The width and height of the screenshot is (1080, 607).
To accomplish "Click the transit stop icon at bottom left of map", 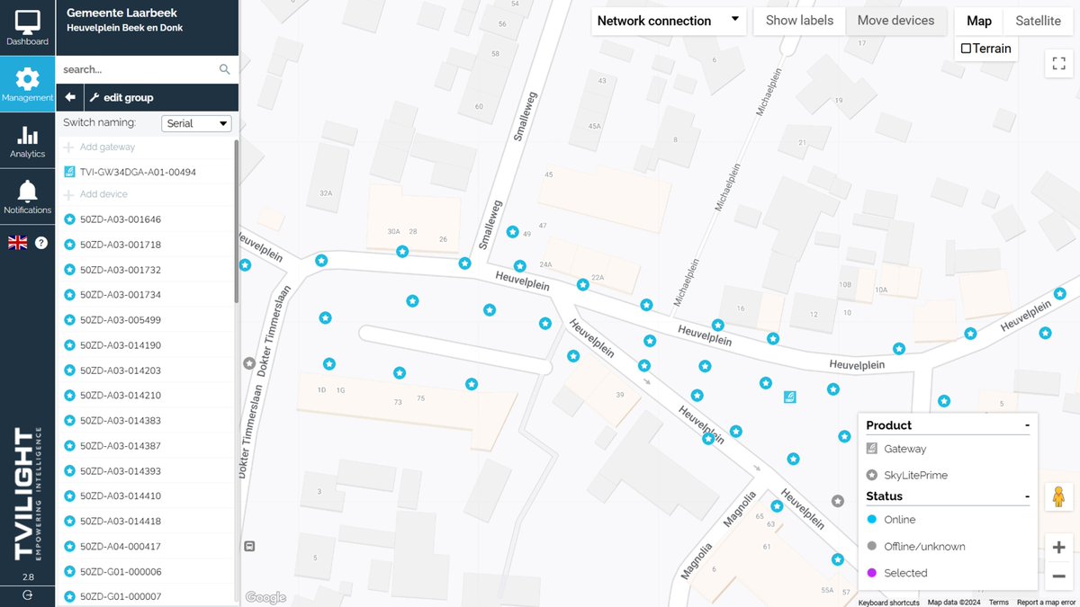I will point(249,546).
